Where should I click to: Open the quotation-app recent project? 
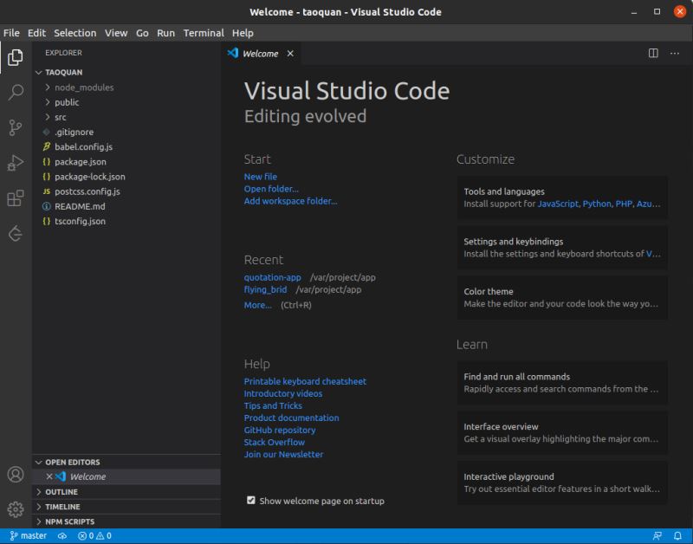[x=272, y=277]
